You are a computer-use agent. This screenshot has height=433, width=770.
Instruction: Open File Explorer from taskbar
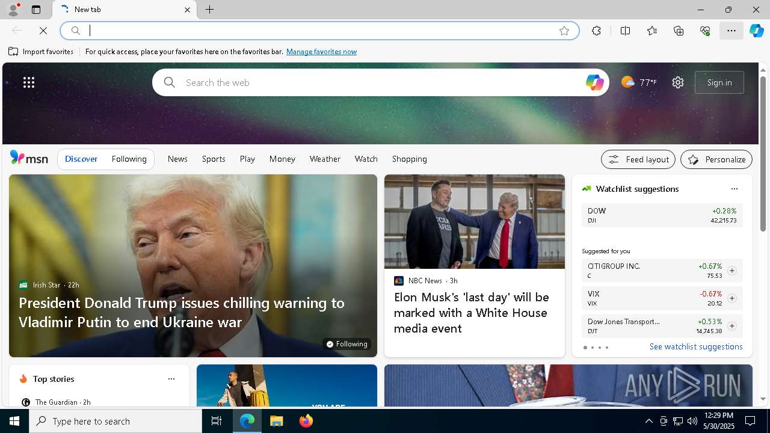coord(277,421)
